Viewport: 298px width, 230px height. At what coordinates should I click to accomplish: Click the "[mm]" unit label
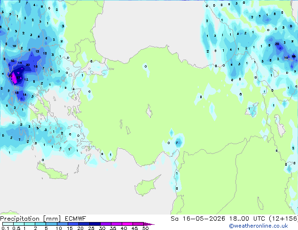click(x=52, y=219)
